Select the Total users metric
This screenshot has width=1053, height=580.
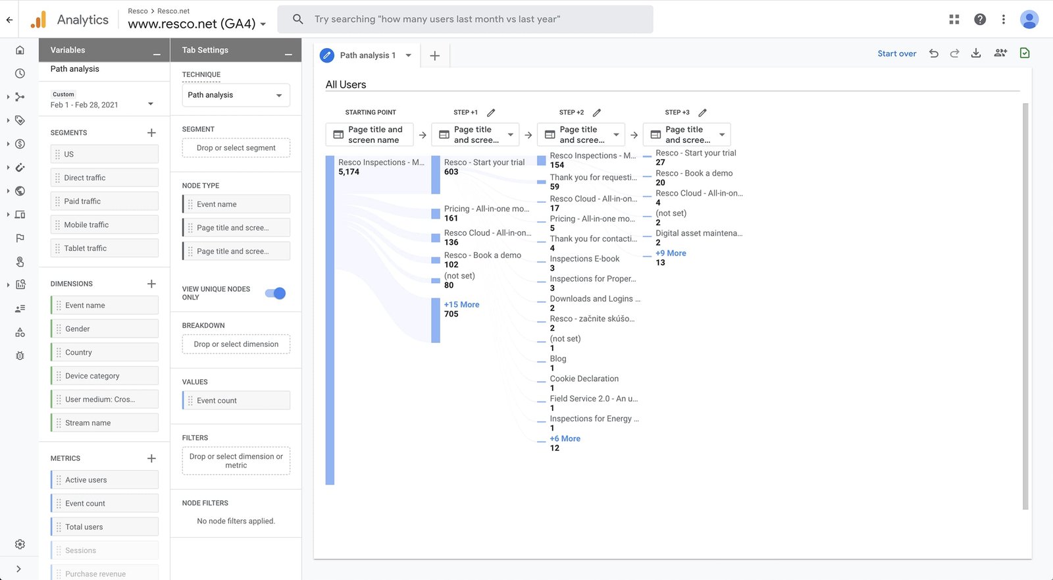click(105, 527)
